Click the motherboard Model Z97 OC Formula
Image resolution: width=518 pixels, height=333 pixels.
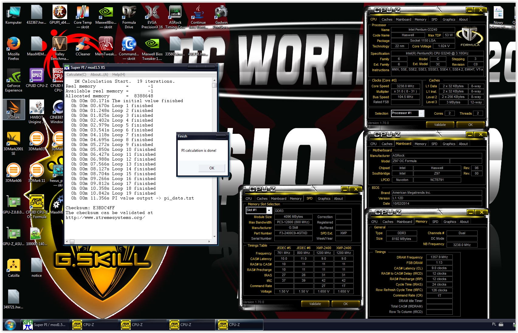coord(420,161)
